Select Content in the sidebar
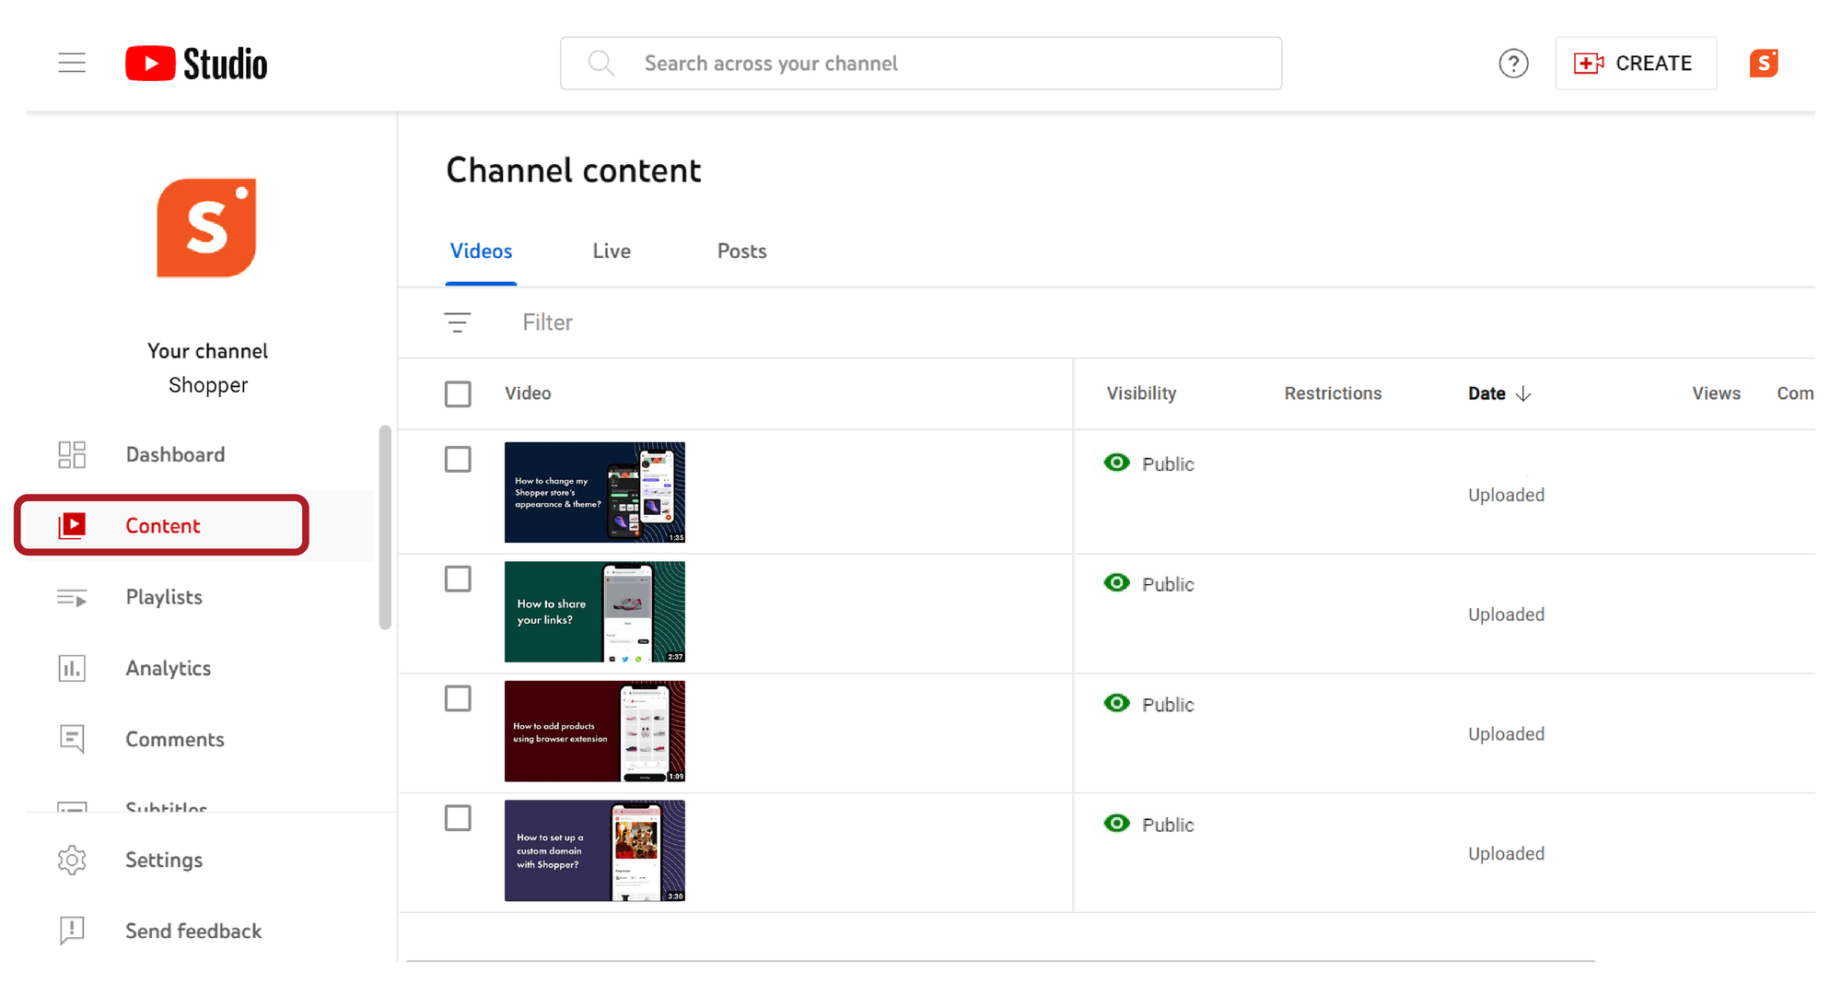This screenshot has height=984, width=1842. [162, 525]
